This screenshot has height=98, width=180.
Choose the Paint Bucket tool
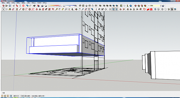[x=10, y=9]
